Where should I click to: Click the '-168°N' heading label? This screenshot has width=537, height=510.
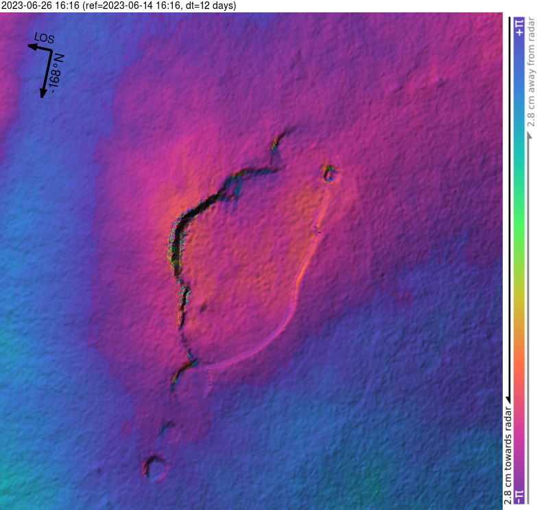pos(56,73)
